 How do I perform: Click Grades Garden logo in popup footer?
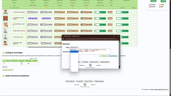90,65
